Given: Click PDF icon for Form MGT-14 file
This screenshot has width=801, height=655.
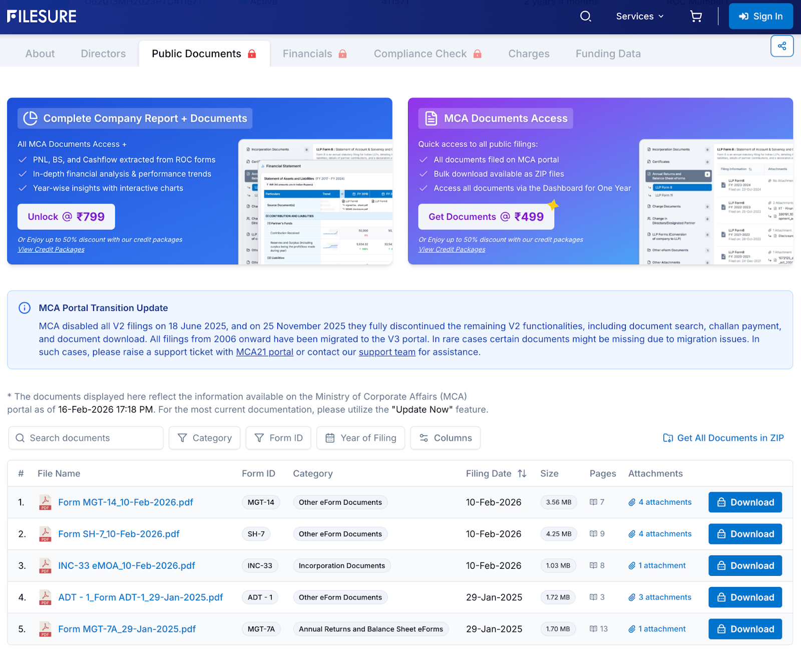Looking at the screenshot, I should click(45, 502).
